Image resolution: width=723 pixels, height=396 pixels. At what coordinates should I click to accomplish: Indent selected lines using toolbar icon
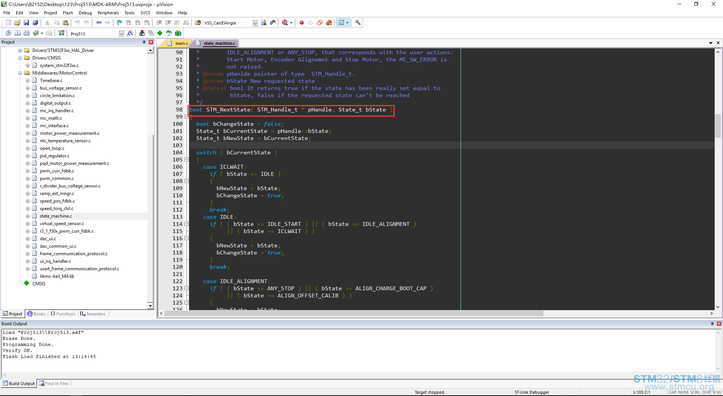click(x=159, y=23)
